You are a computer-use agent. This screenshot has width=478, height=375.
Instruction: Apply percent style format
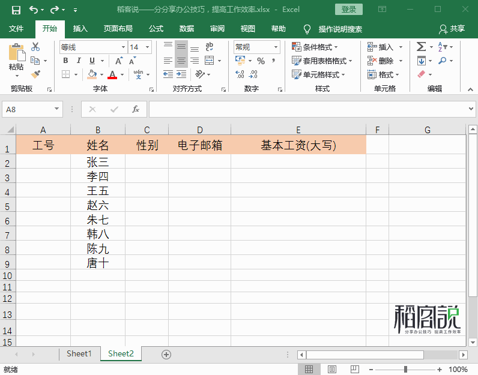(261, 61)
